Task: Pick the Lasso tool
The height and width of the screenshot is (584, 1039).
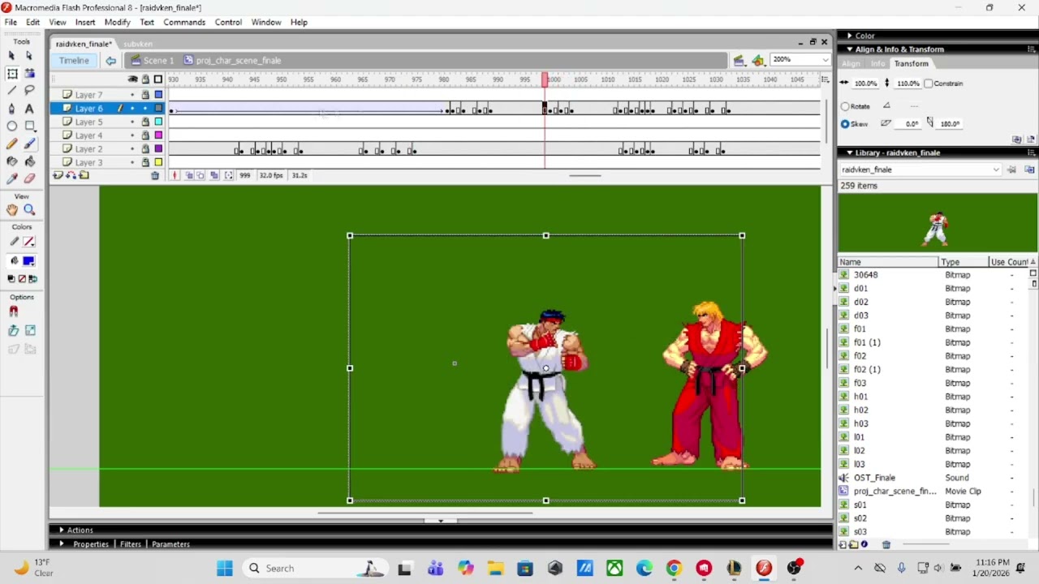Action: click(x=29, y=90)
